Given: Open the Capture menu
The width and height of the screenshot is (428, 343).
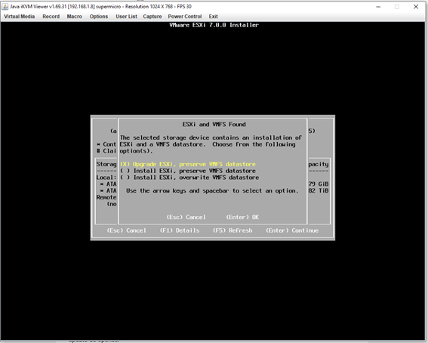Looking at the screenshot, I should [x=152, y=17].
